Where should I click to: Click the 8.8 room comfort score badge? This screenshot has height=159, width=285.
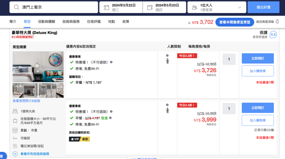point(273,34)
